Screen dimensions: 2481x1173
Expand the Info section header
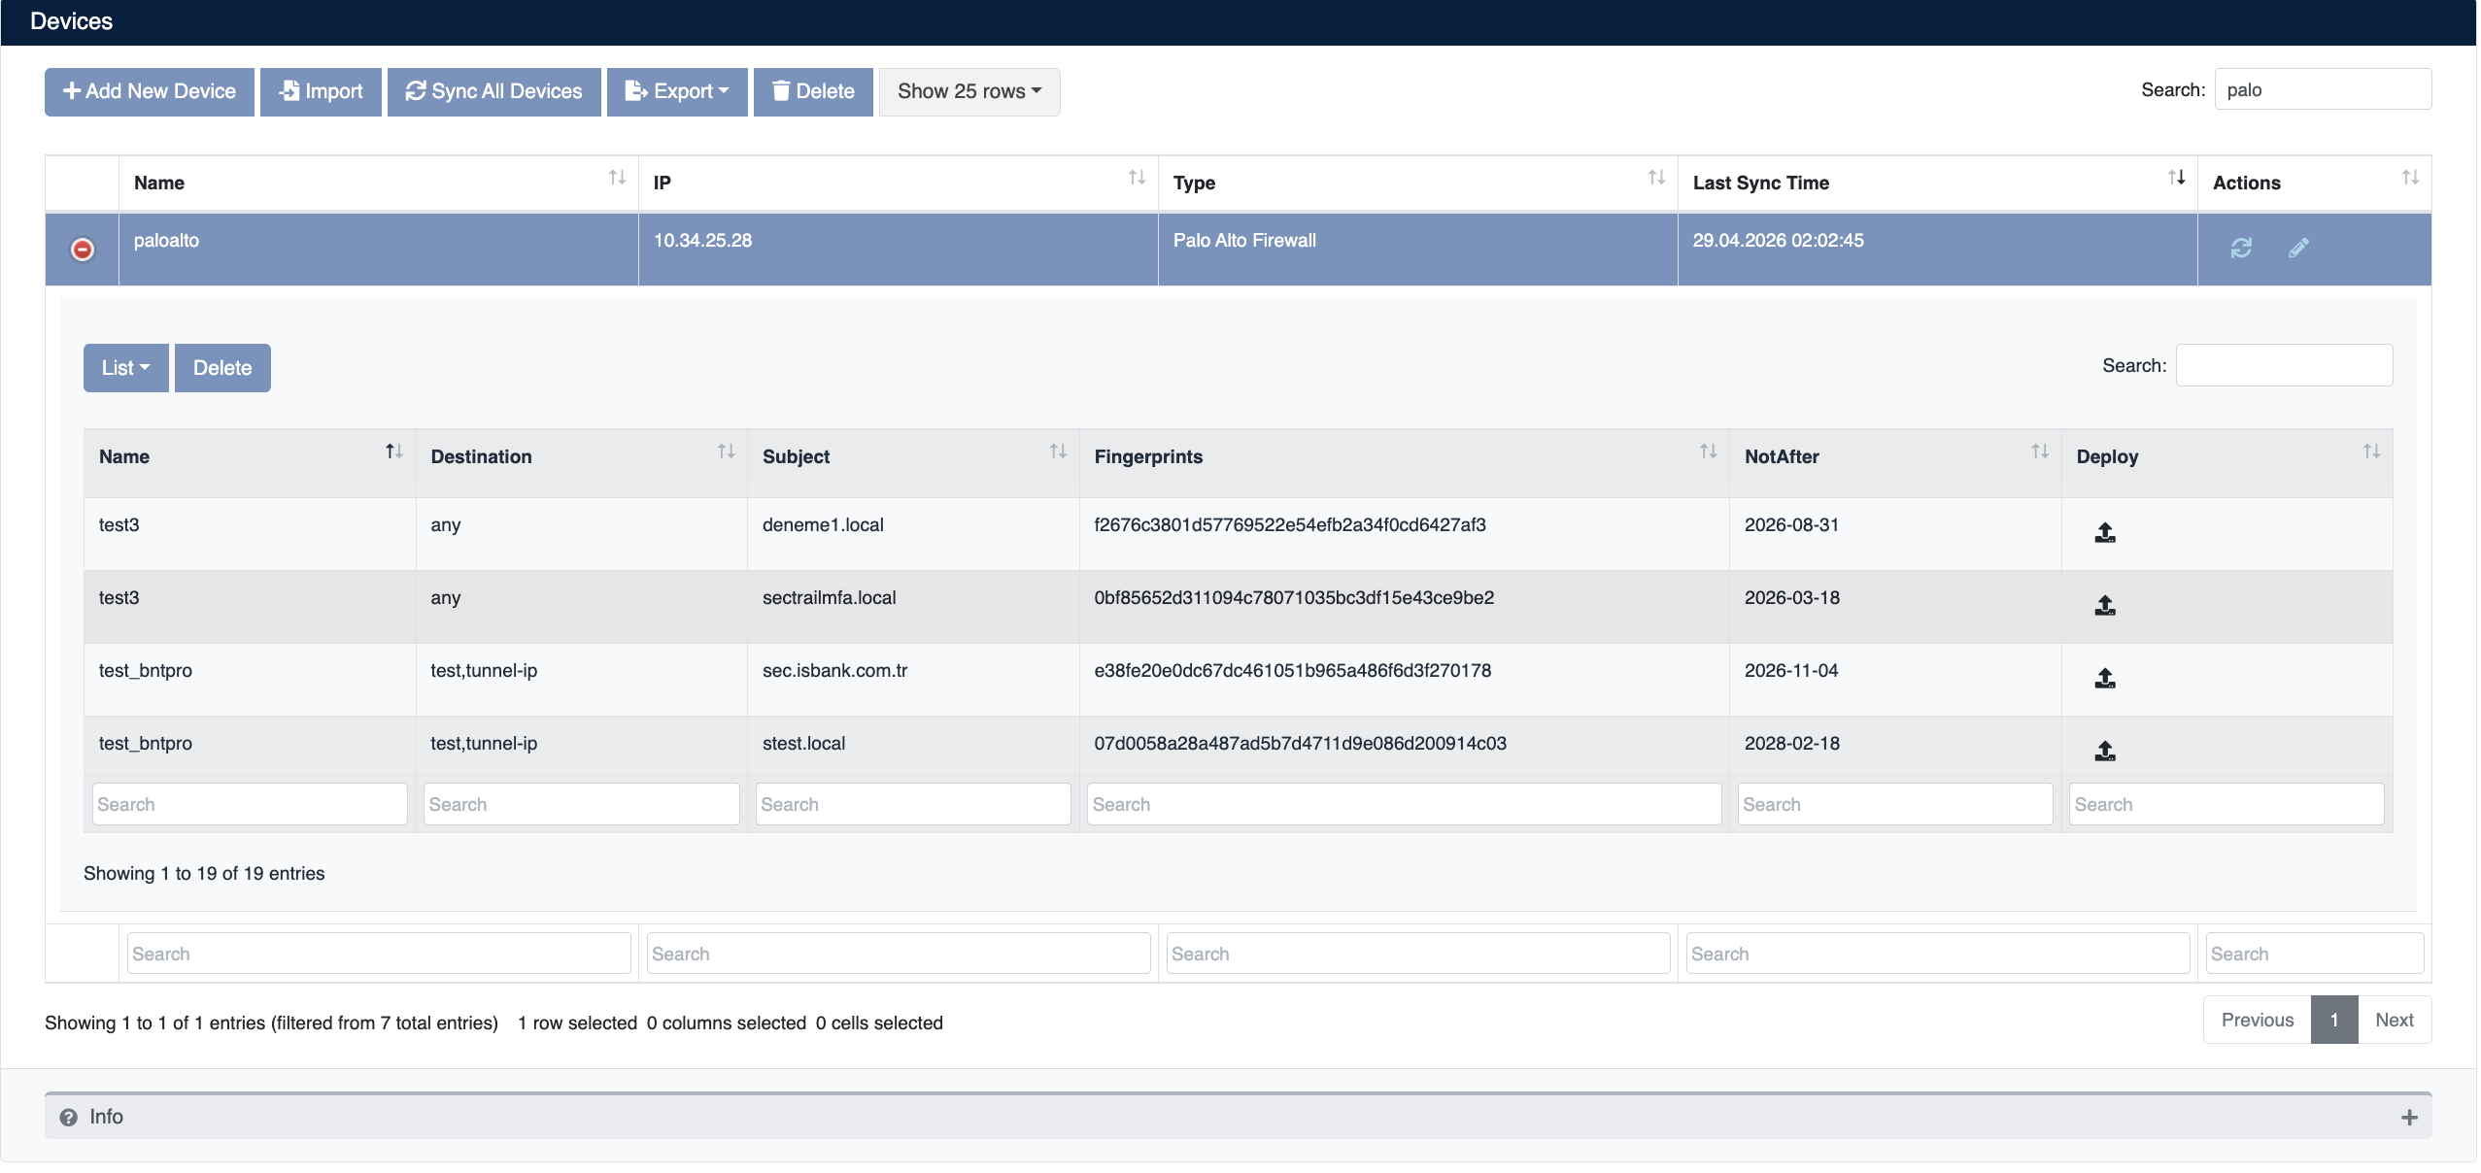1239,1117
